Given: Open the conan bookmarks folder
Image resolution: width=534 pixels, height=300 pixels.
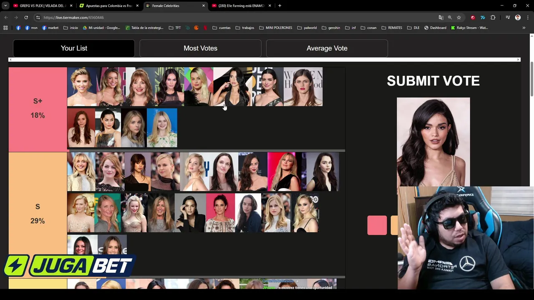Looking at the screenshot, I should [x=369, y=28].
